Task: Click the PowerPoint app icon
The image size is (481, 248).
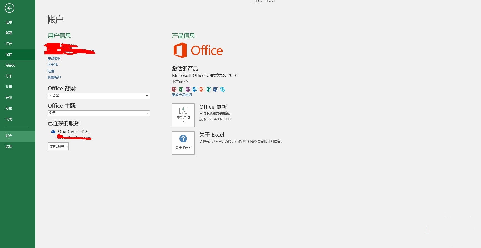Action: click(202, 89)
